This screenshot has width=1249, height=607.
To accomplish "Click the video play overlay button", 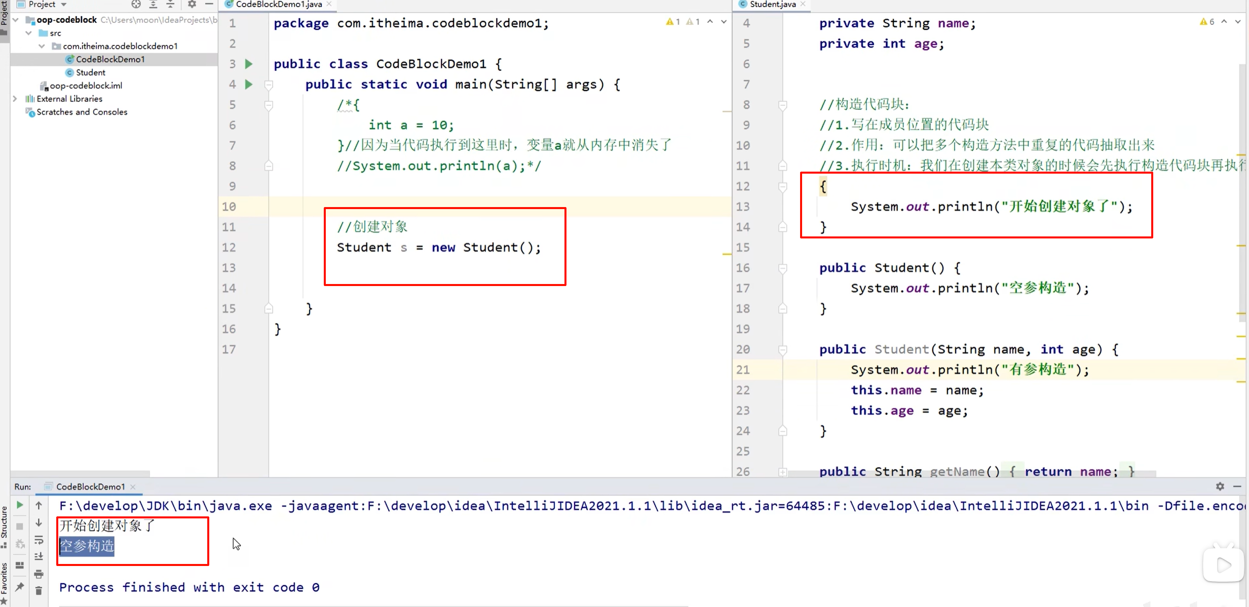I will point(1223,564).
